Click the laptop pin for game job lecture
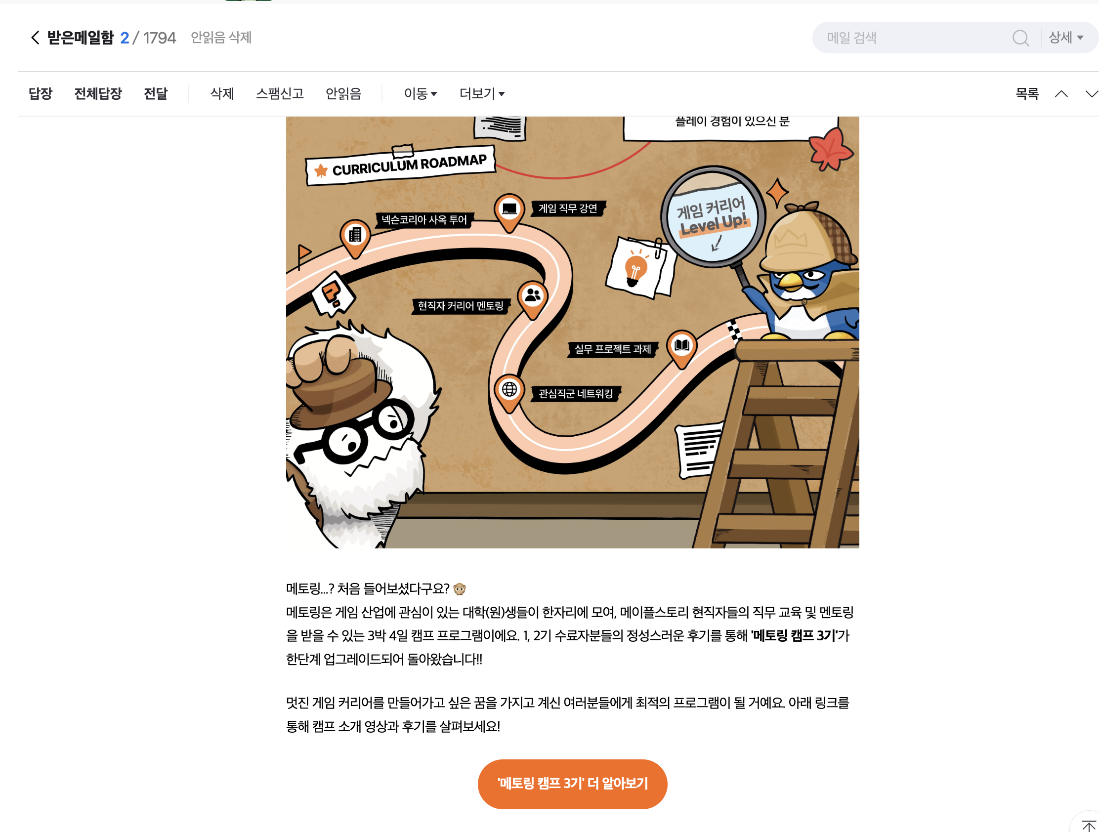The image size is (1099, 832). click(x=509, y=210)
